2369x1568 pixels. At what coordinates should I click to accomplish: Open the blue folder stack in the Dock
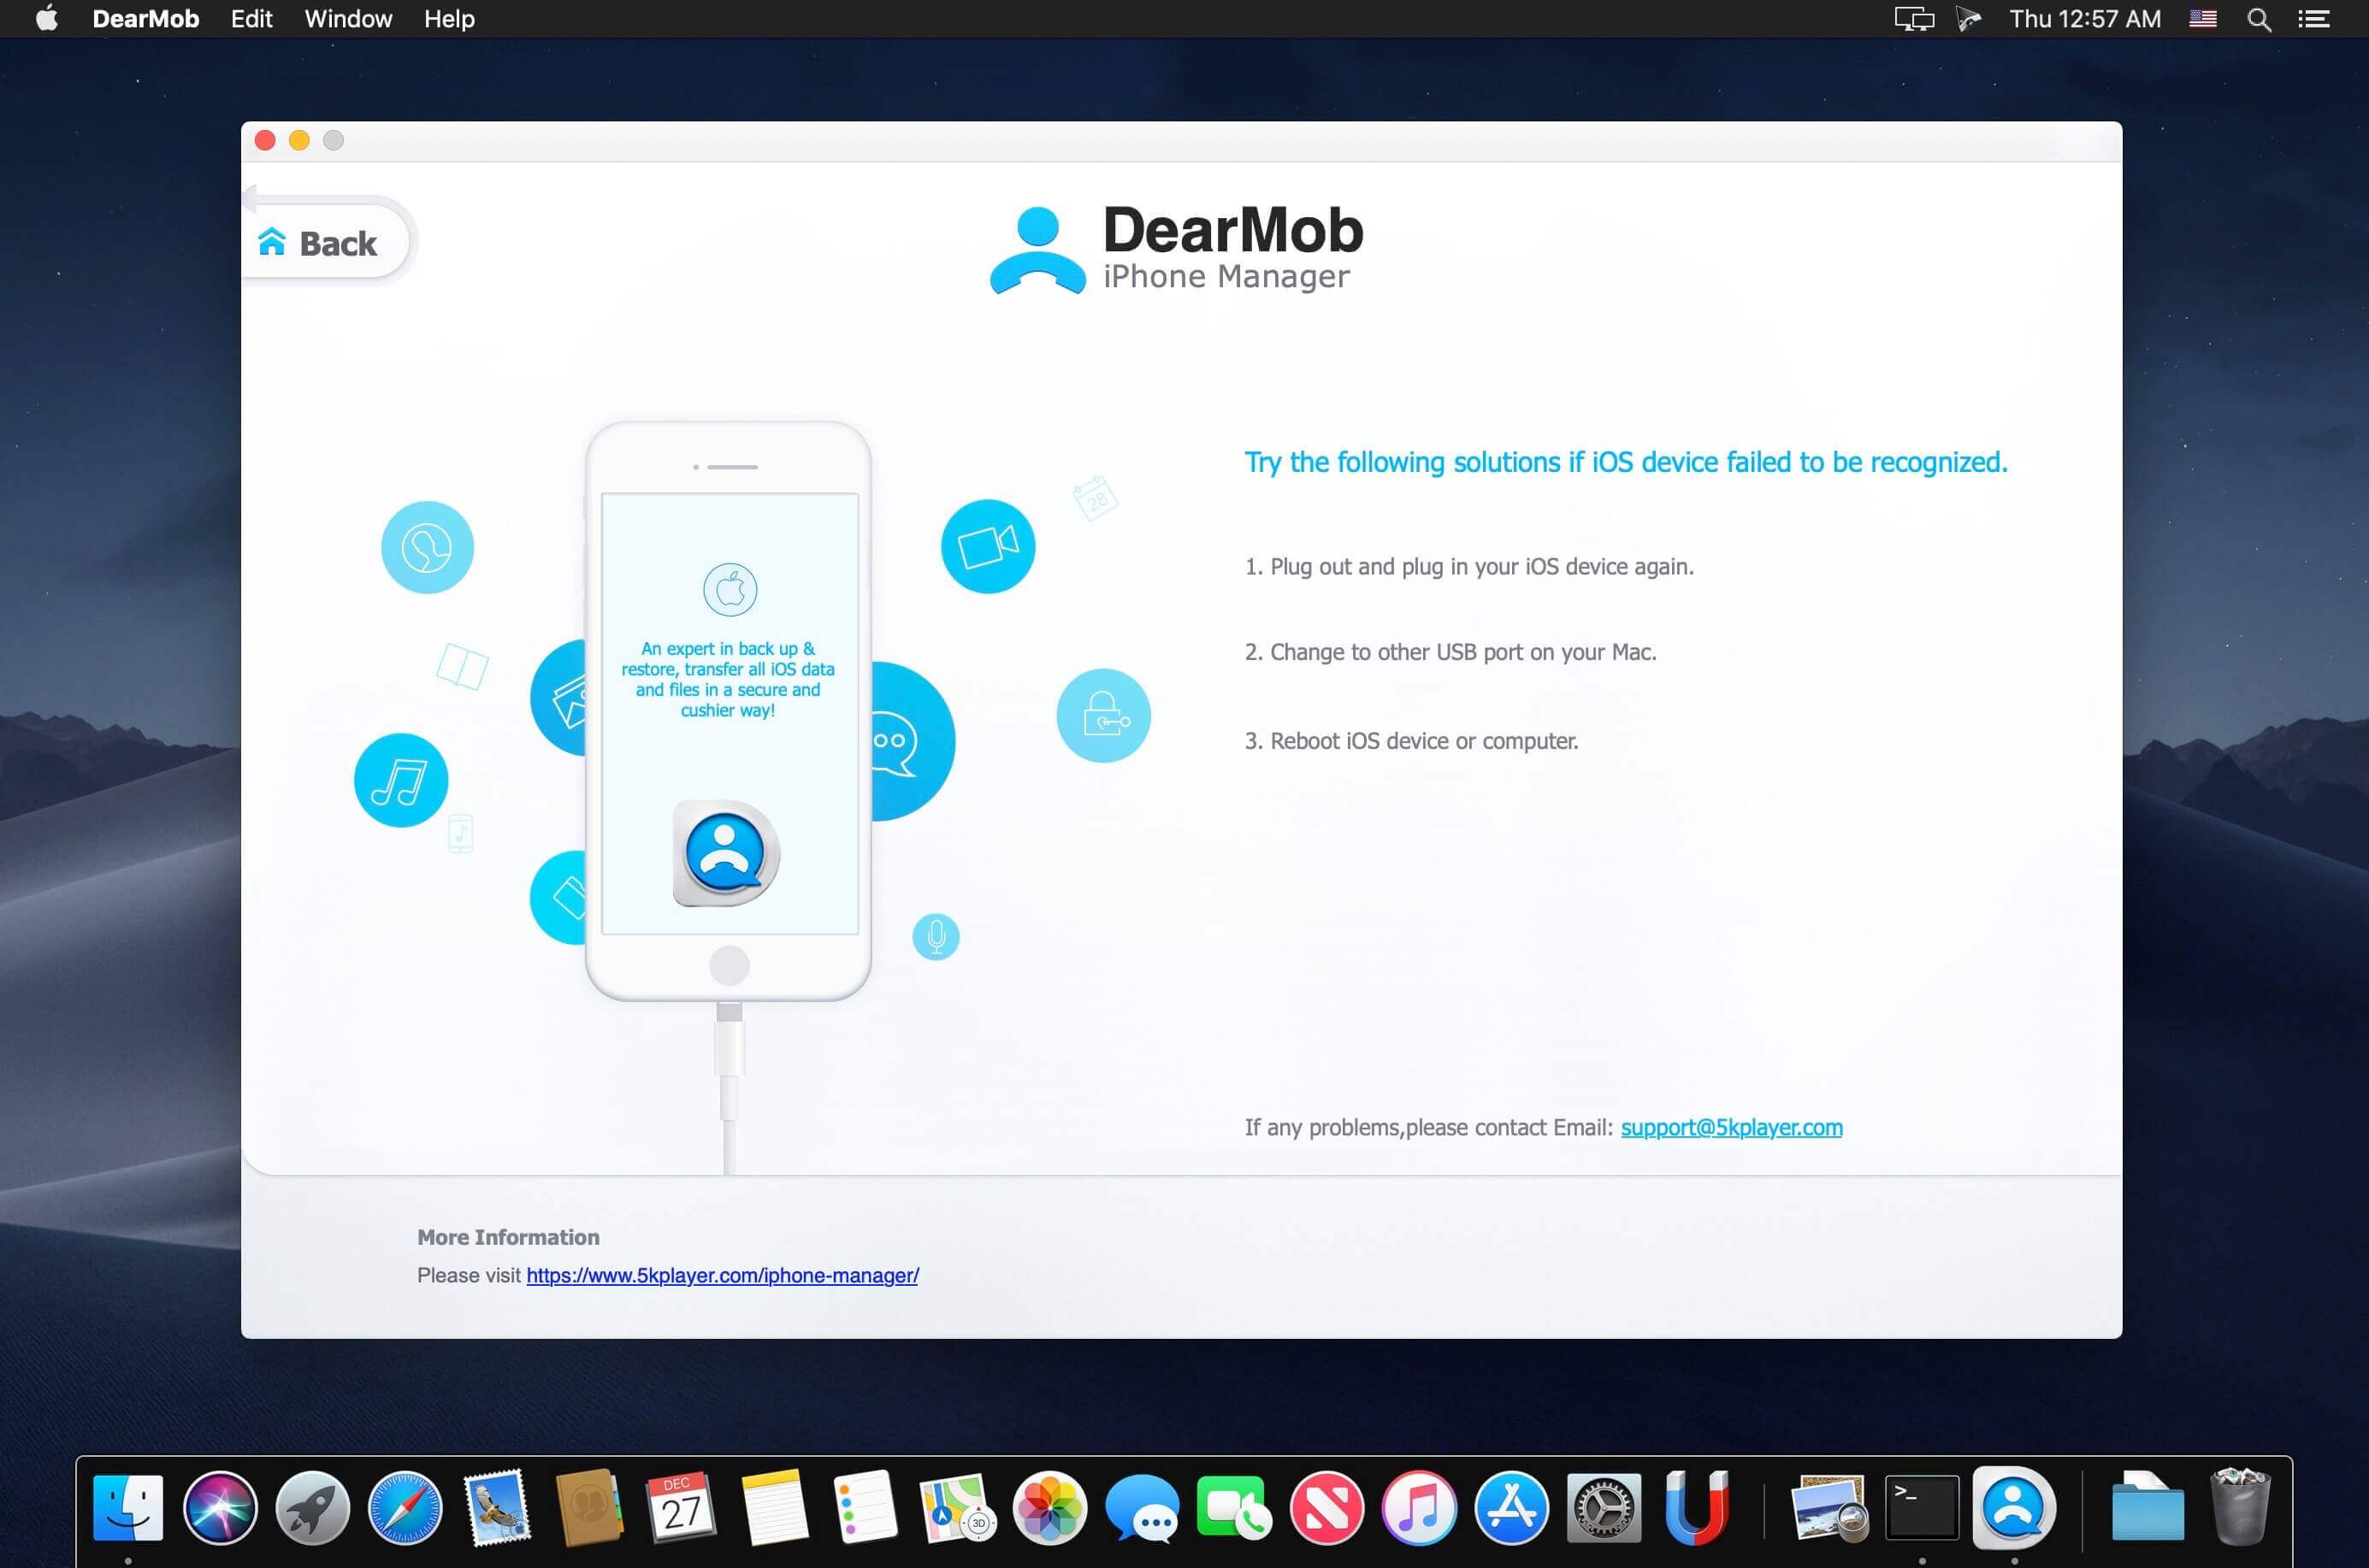[x=2147, y=1507]
